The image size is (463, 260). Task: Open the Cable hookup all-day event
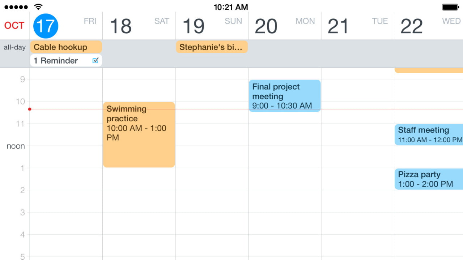click(66, 47)
